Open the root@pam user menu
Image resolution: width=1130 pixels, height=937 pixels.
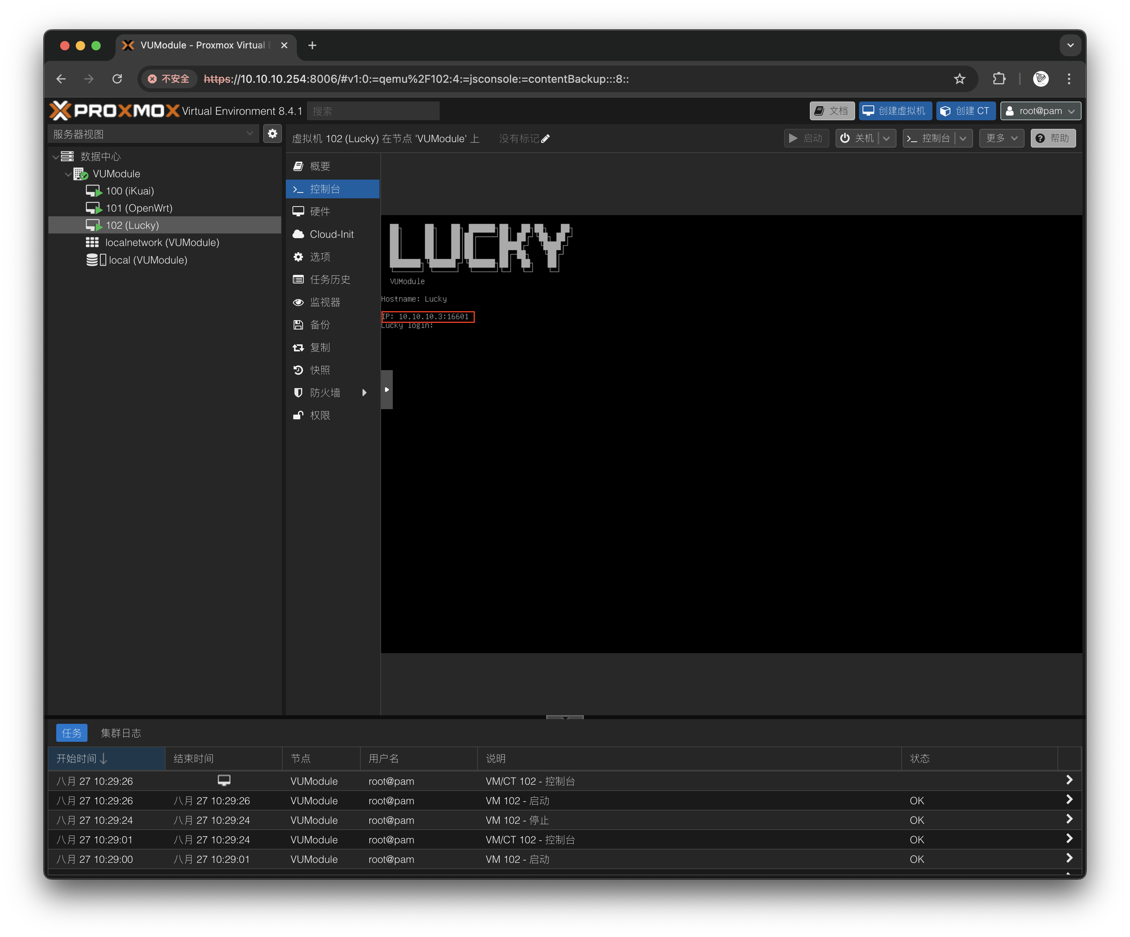pos(1040,111)
